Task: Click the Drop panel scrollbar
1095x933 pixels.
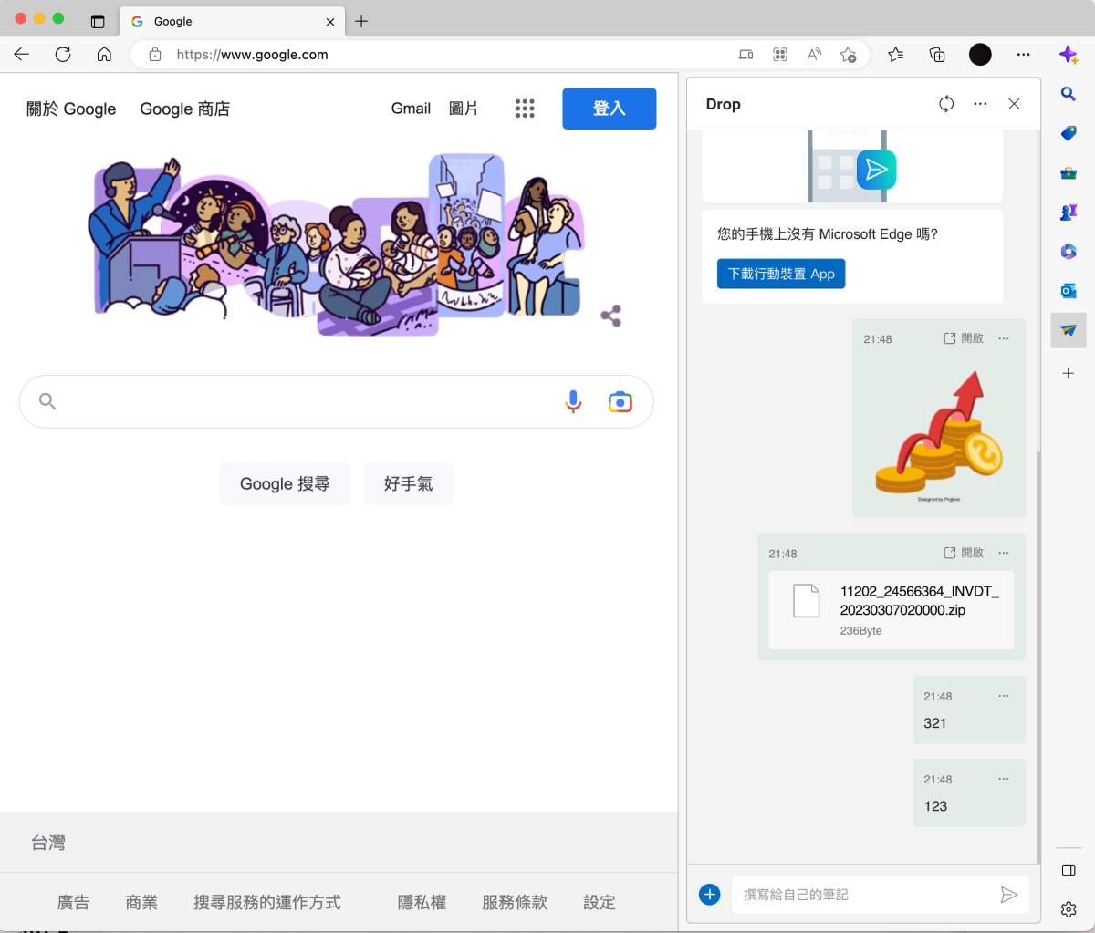Action: (x=1038, y=657)
